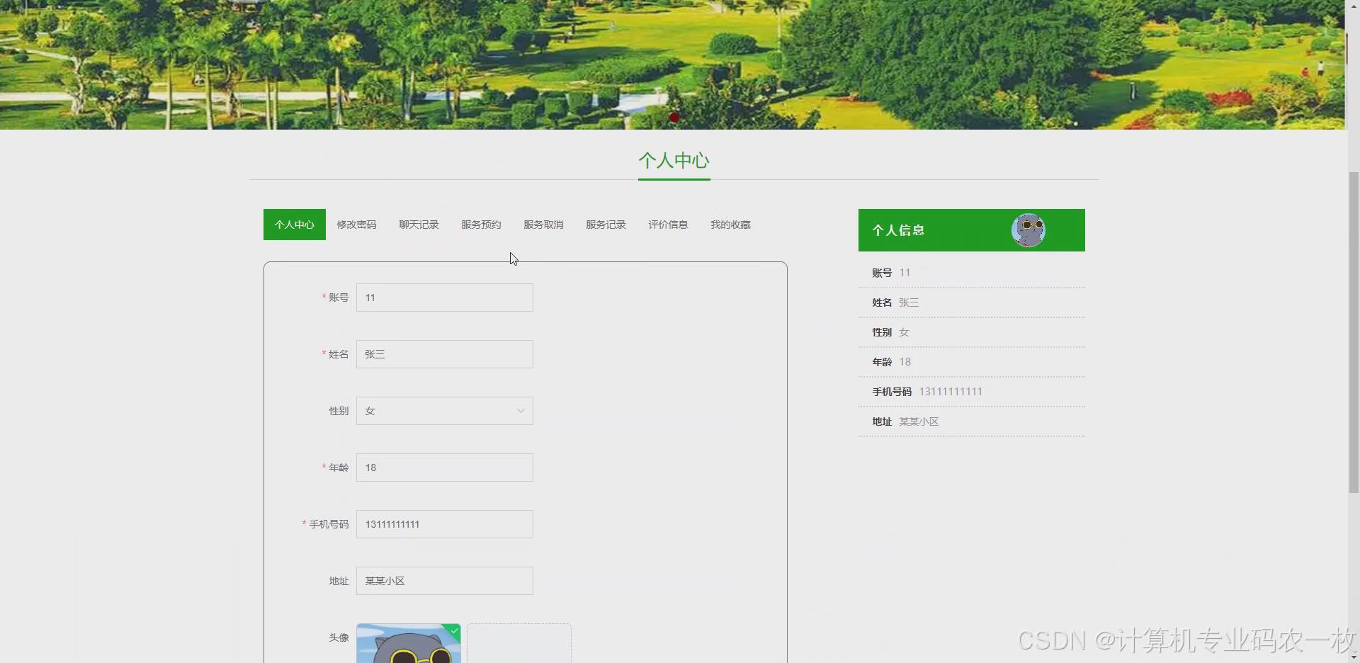Click the scrollbar up arrow
Image resolution: width=1360 pixels, height=663 pixels.
(1352, 6)
